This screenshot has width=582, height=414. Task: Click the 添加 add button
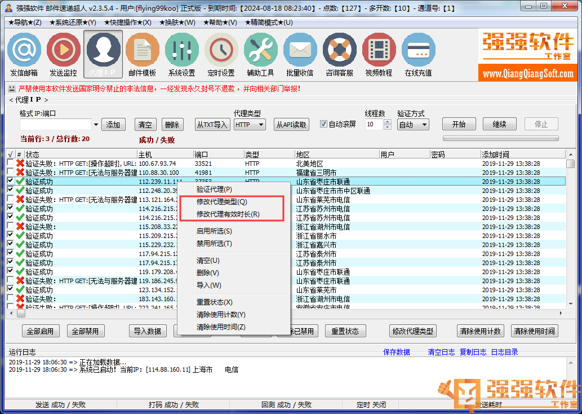pyautogui.click(x=113, y=125)
